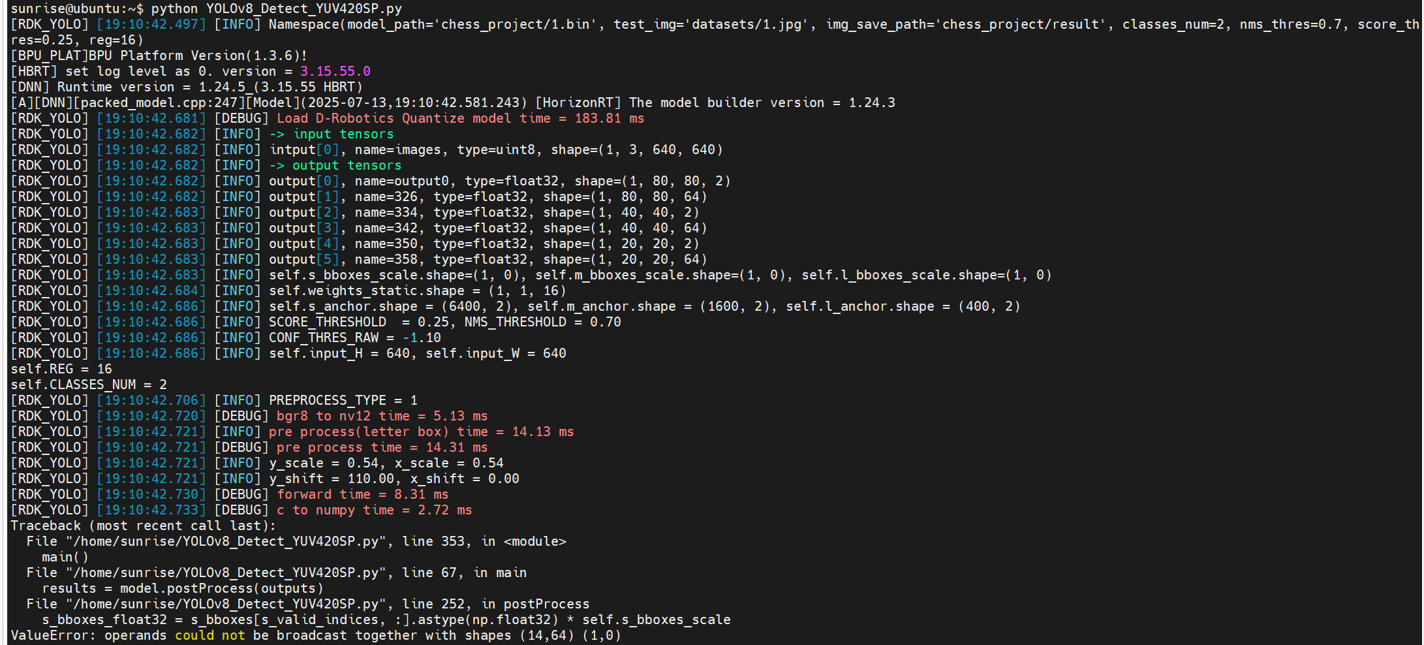Click the magenta version number 3.15.55.0
The height and width of the screenshot is (645, 1424).
click(335, 71)
